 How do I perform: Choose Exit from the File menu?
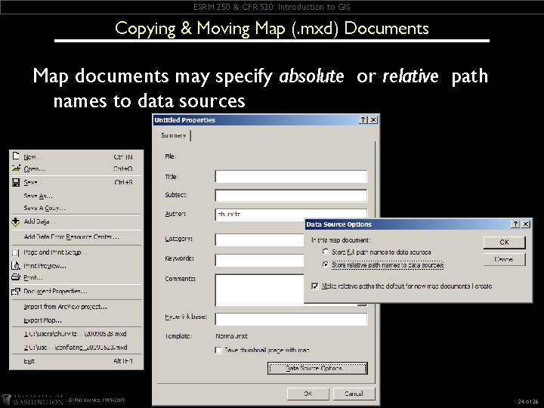(78, 361)
